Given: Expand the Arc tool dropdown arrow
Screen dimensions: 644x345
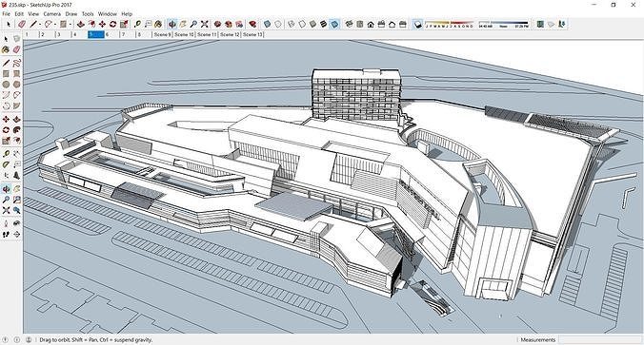Looking at the screenshot, I should point(55,24).
